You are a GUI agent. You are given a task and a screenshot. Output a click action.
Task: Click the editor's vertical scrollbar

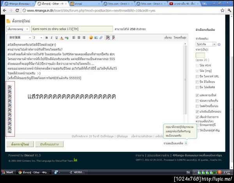185,80
